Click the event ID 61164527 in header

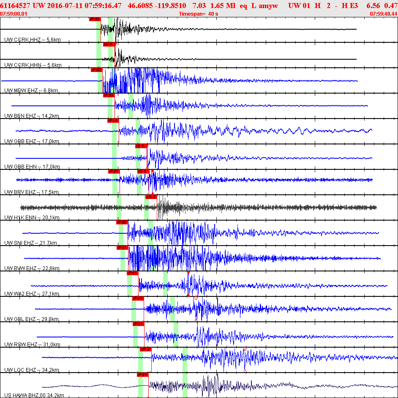click(15, 6)
